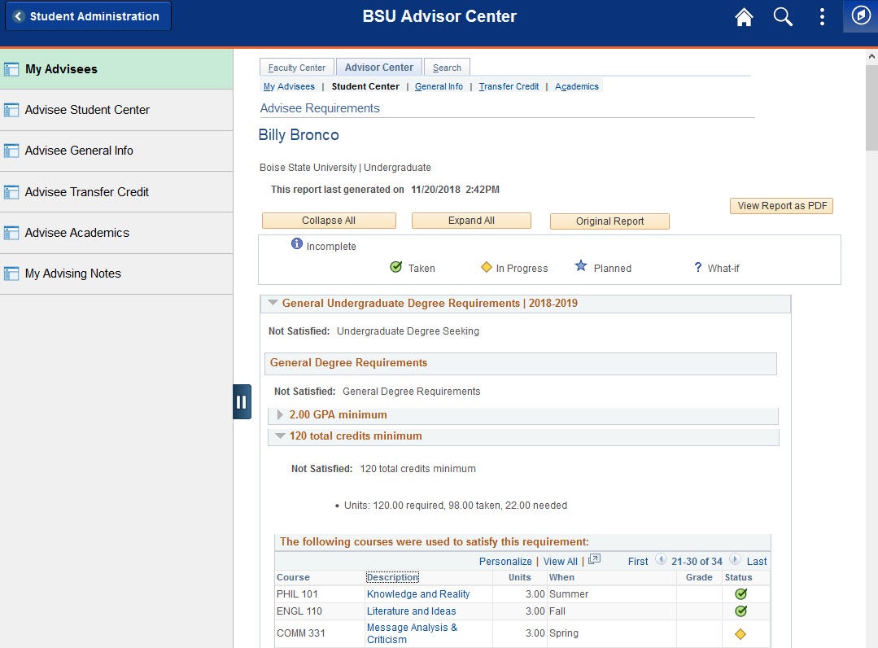Viewport: 878px width, 648px height.
Task: Show previous rows of course table
Action: (661, 559)
